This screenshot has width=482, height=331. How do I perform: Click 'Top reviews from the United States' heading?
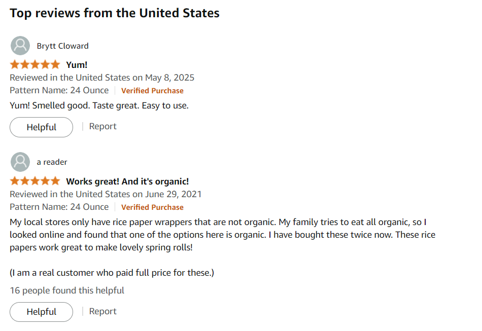coord(115,13)
